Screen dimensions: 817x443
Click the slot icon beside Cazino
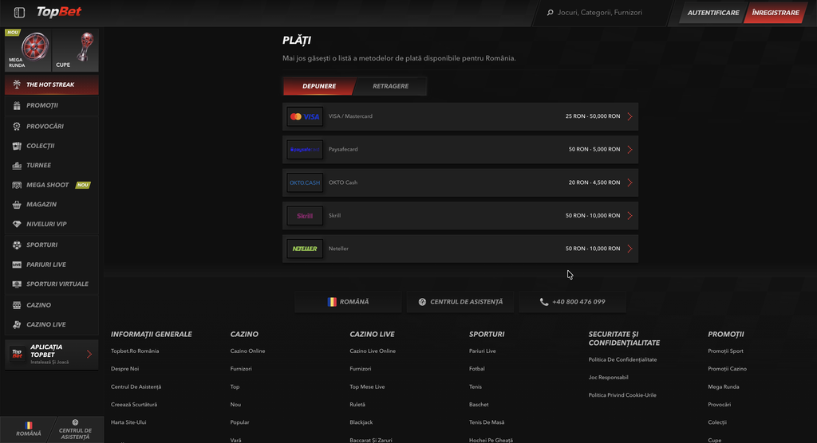(17, 305)
